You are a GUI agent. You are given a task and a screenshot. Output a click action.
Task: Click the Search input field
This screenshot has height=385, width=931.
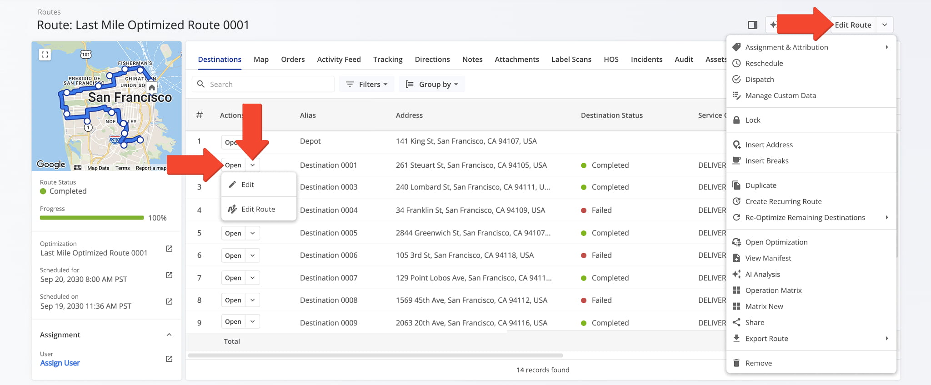click(263, 84)
